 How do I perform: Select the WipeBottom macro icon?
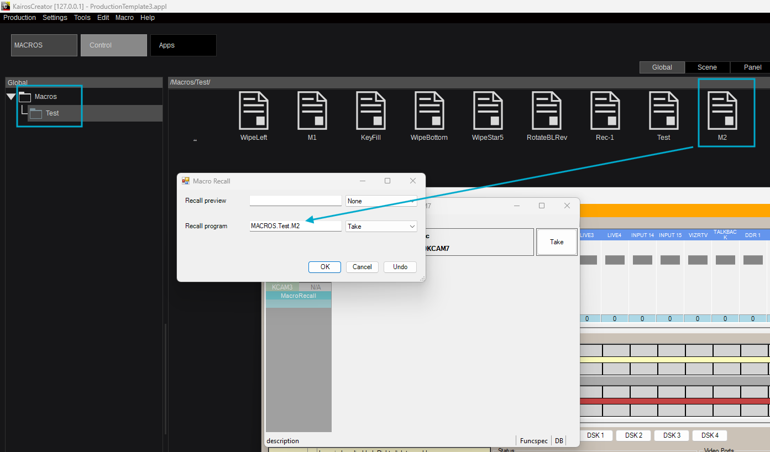[429, 111]
